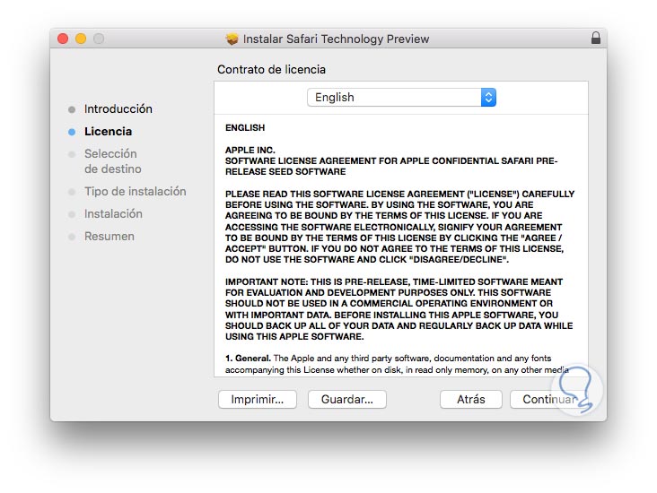Click the '1. General.' section text
The width and height of the screenshot is (657, 493).
397,364
